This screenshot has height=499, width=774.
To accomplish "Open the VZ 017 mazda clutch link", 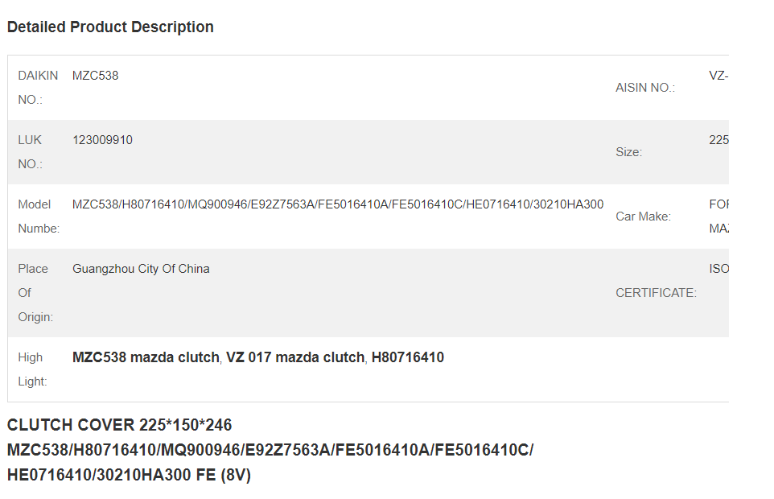I will point(295,357).
